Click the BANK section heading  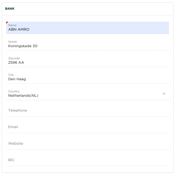pos(10,9)
